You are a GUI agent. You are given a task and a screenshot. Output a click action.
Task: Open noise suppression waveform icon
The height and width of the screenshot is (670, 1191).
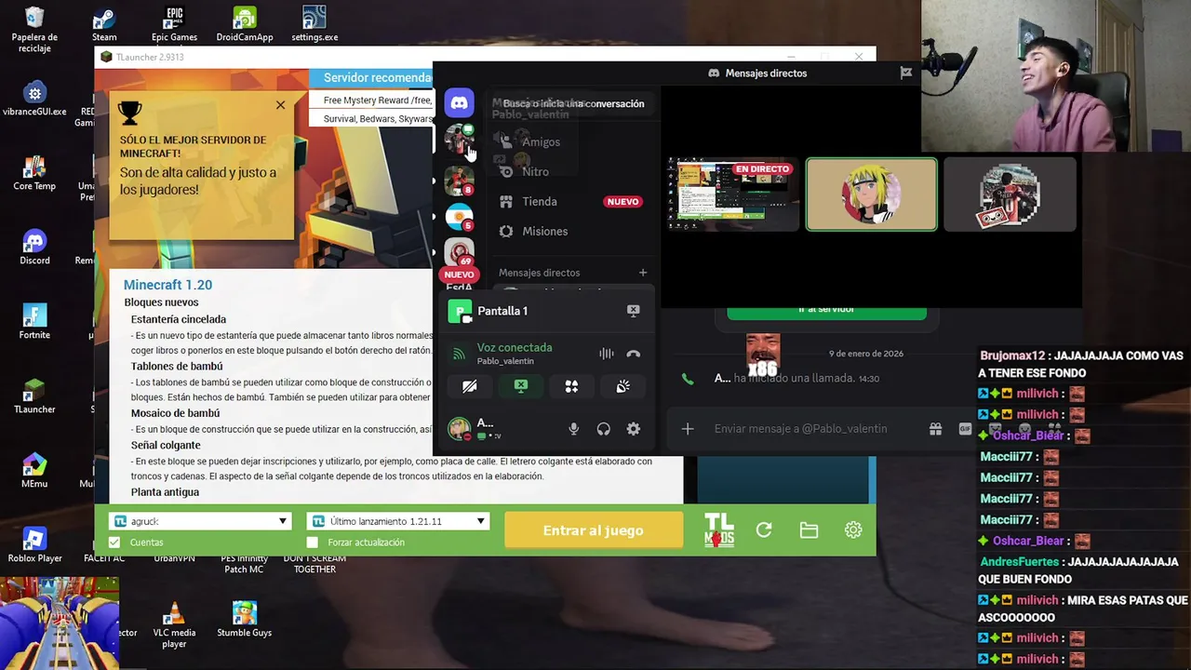(606, 354)
